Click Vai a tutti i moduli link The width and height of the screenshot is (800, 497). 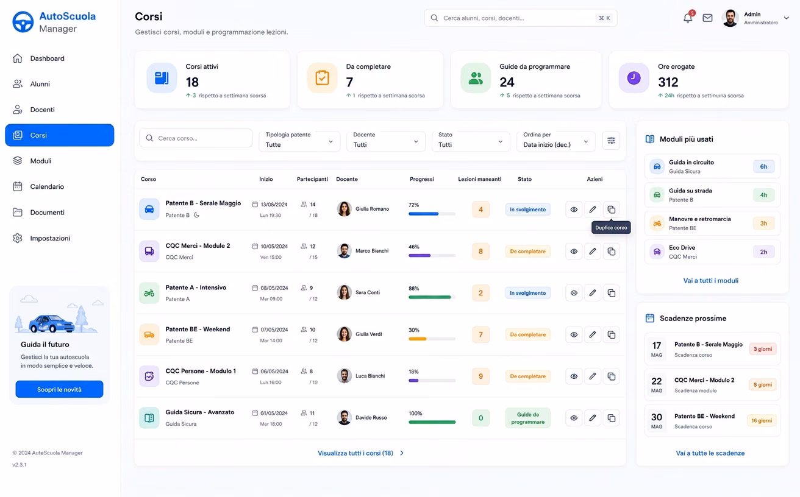711,281
